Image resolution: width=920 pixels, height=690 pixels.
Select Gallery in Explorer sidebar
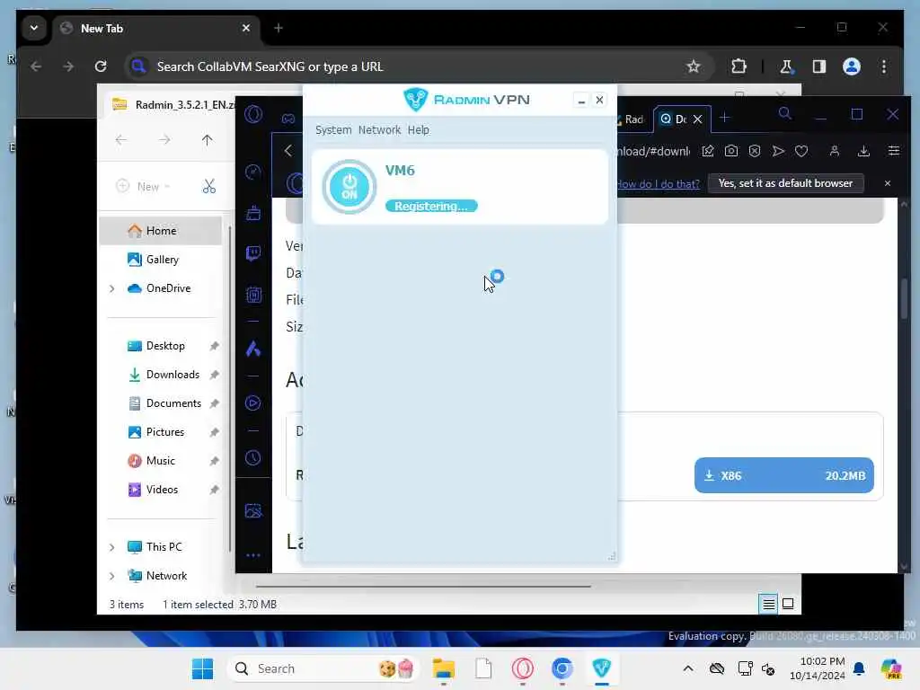[160, 260]
